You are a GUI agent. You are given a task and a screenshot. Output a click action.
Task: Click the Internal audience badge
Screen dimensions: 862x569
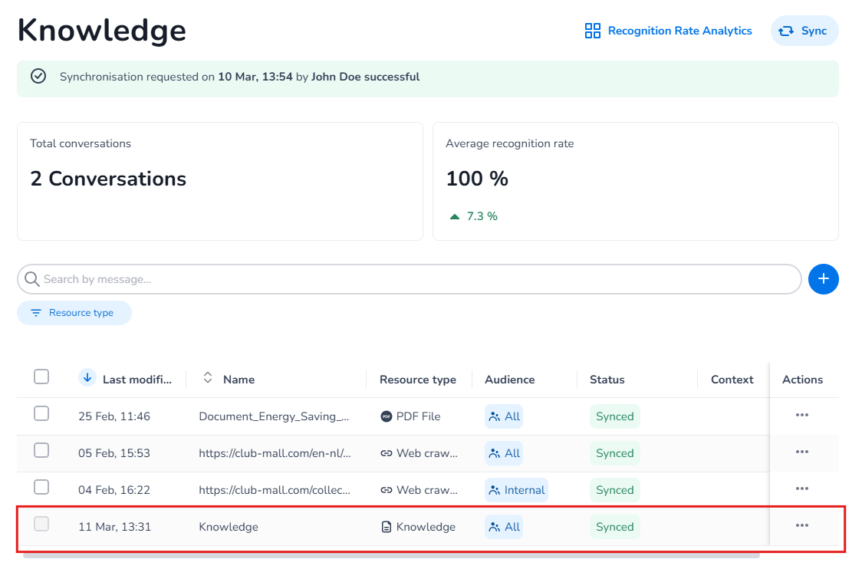pos(516,490)
